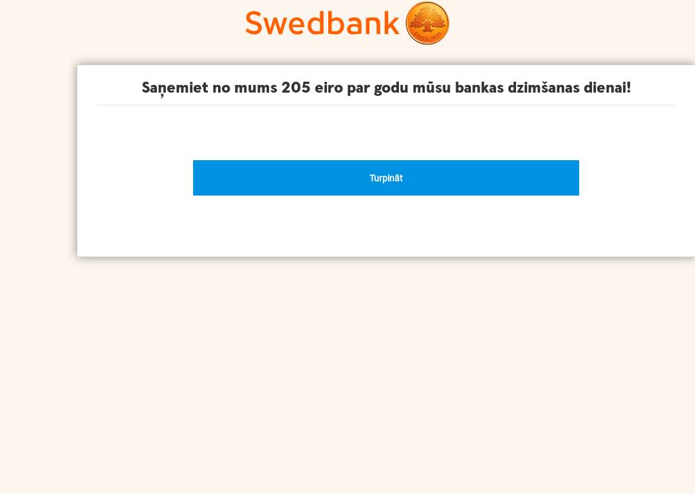Click the word 'Saņemiet' in the heading
Viewport: 695px width, 494px height.
[x=174, y=87]
